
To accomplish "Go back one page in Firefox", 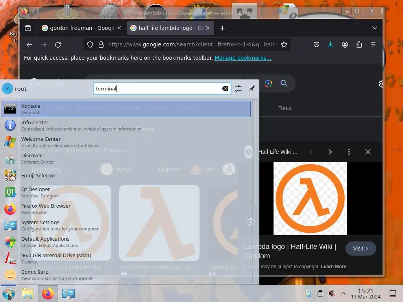I will pyautogui.click(x=29, y=45).
